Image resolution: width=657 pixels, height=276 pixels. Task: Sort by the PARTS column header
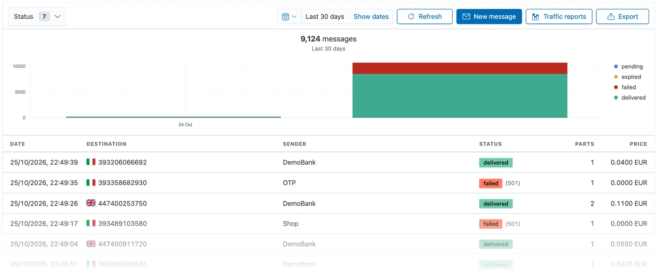[584, 144]
